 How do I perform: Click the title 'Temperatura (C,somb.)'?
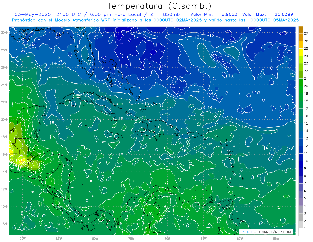coord(159,6)
